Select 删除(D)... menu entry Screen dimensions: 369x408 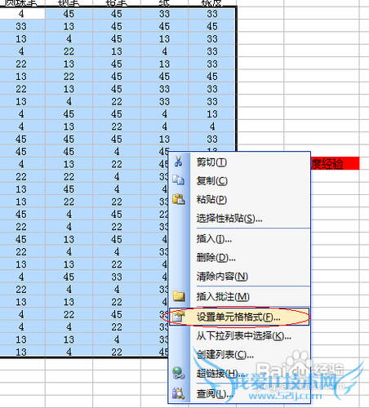pyautogui.click(x=239, y=257)
